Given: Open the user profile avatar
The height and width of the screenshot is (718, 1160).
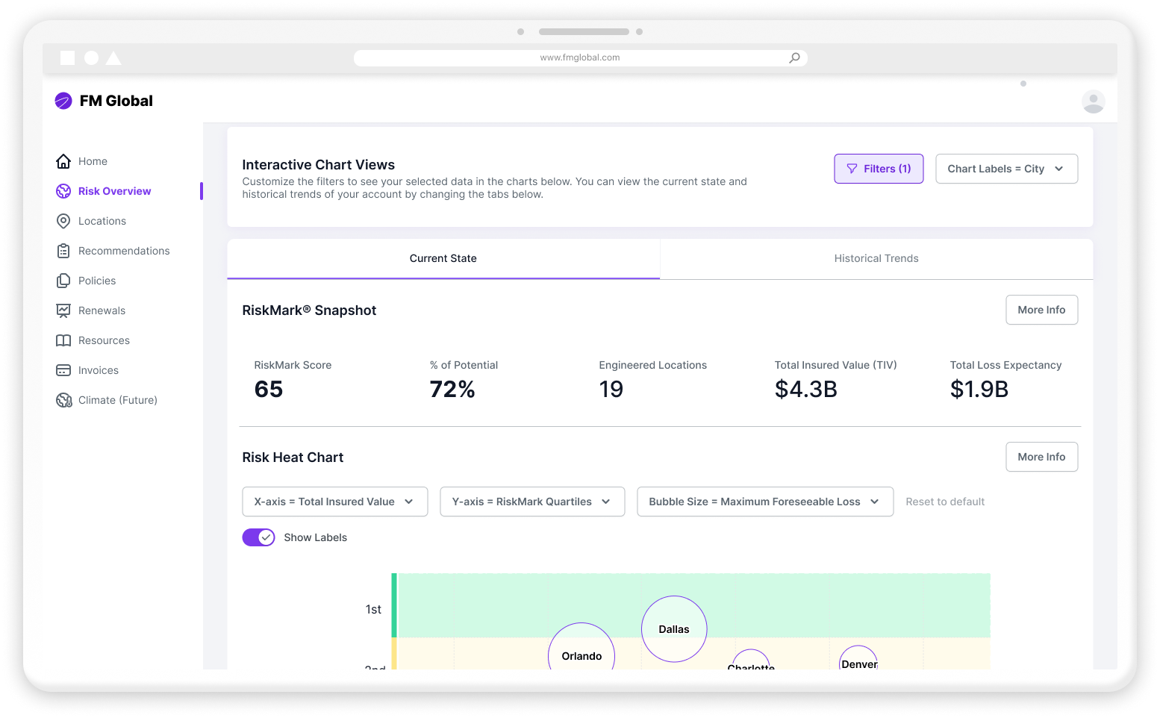Looking at the screenshot, I should [1093, 102].
